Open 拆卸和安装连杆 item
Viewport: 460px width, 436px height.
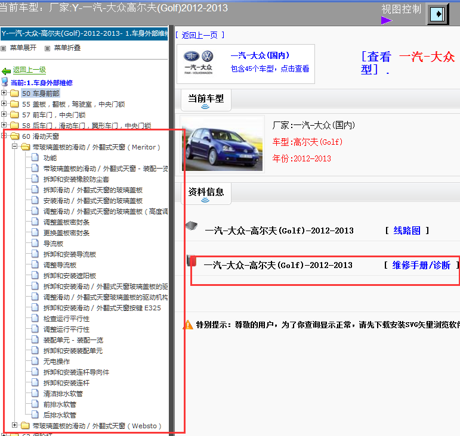(66, 383)
